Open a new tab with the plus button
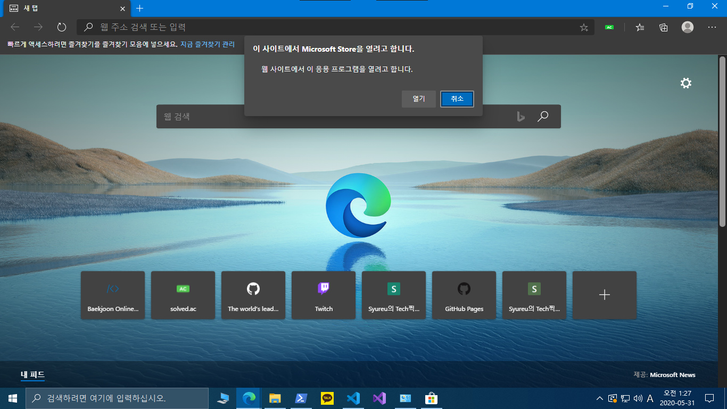Screen dimensions: 727x409 pyautogui.click(x=140, y=9)
